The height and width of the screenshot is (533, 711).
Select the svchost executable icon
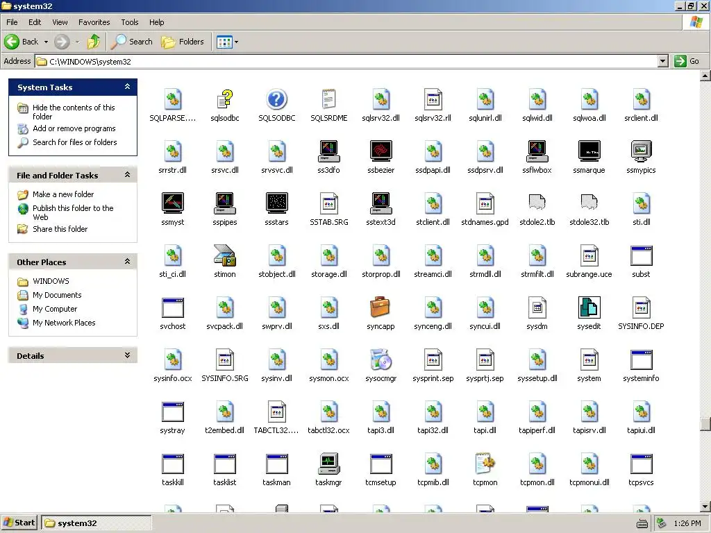pyautogui.click(x=173, y=307)
